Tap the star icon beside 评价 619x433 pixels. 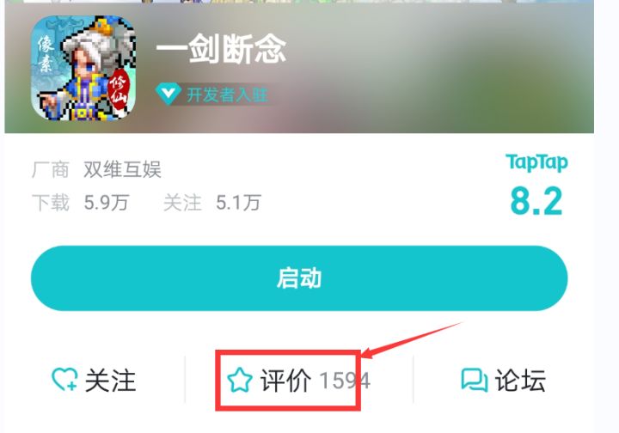tap(240, 380)
